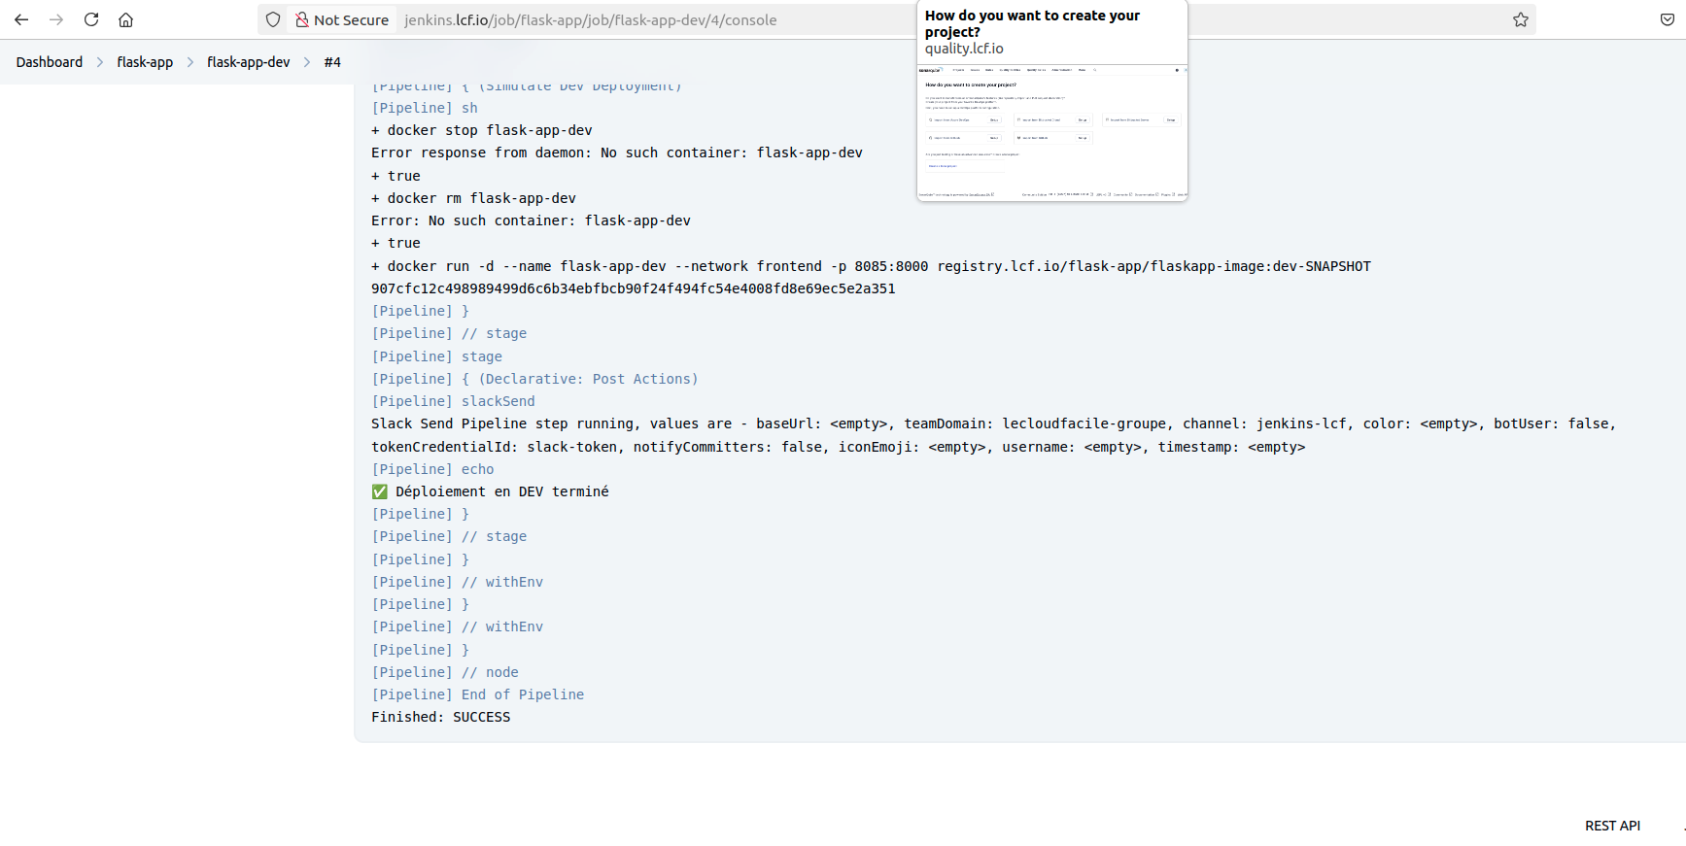Expand chevron after Dashboard breadcrumb

click(100, 62)
